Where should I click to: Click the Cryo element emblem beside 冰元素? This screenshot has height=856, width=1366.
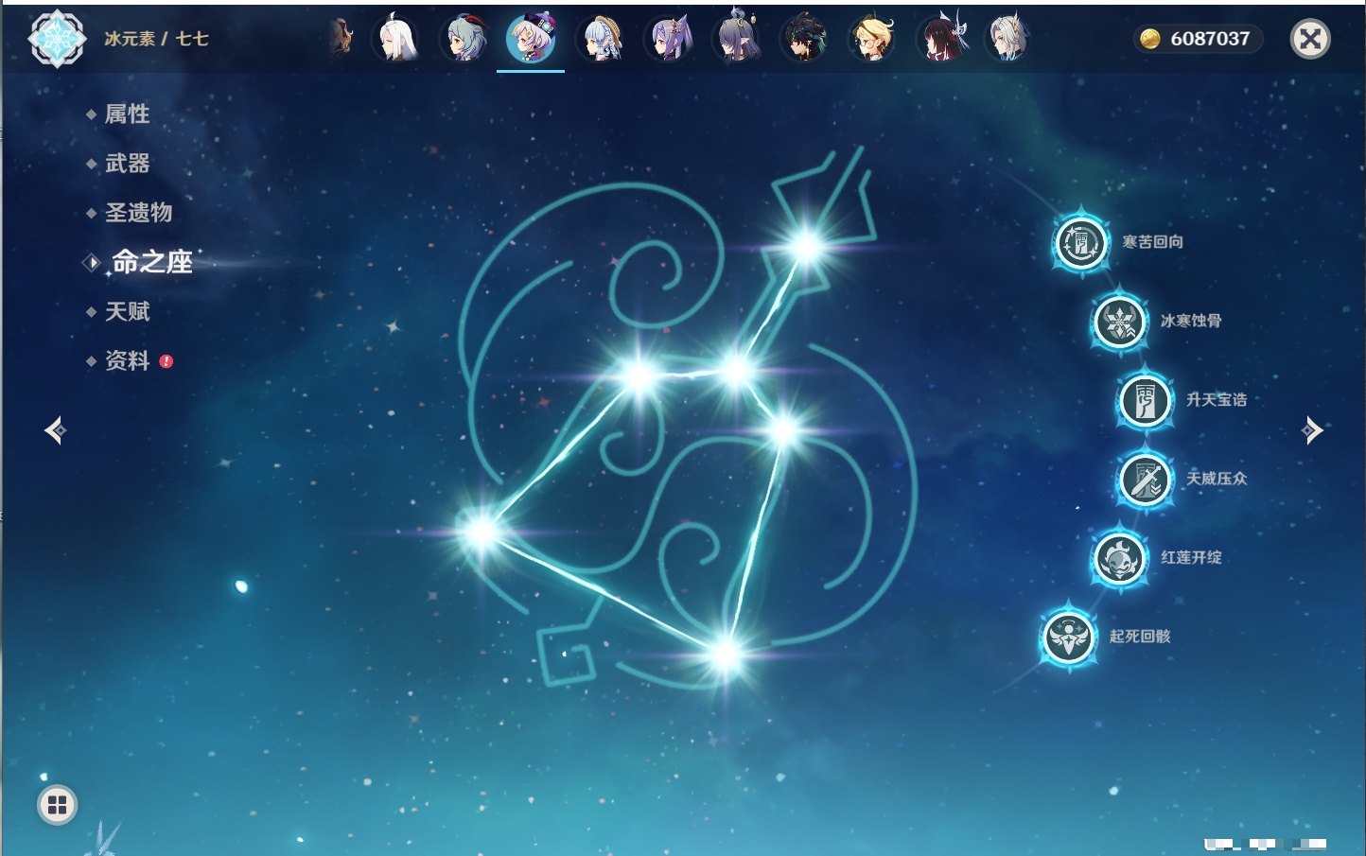point(58,39)
